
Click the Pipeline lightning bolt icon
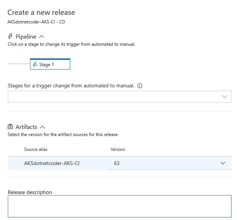[10, 36]
